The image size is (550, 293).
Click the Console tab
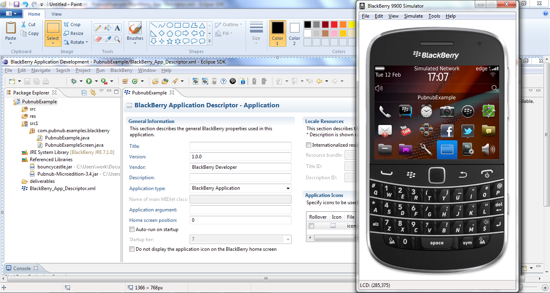(x=22, y=268)
